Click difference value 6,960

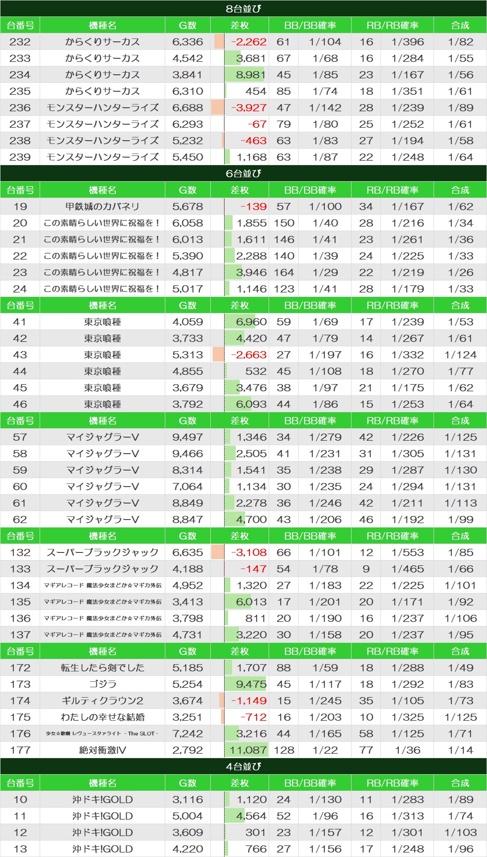[251, 322]
